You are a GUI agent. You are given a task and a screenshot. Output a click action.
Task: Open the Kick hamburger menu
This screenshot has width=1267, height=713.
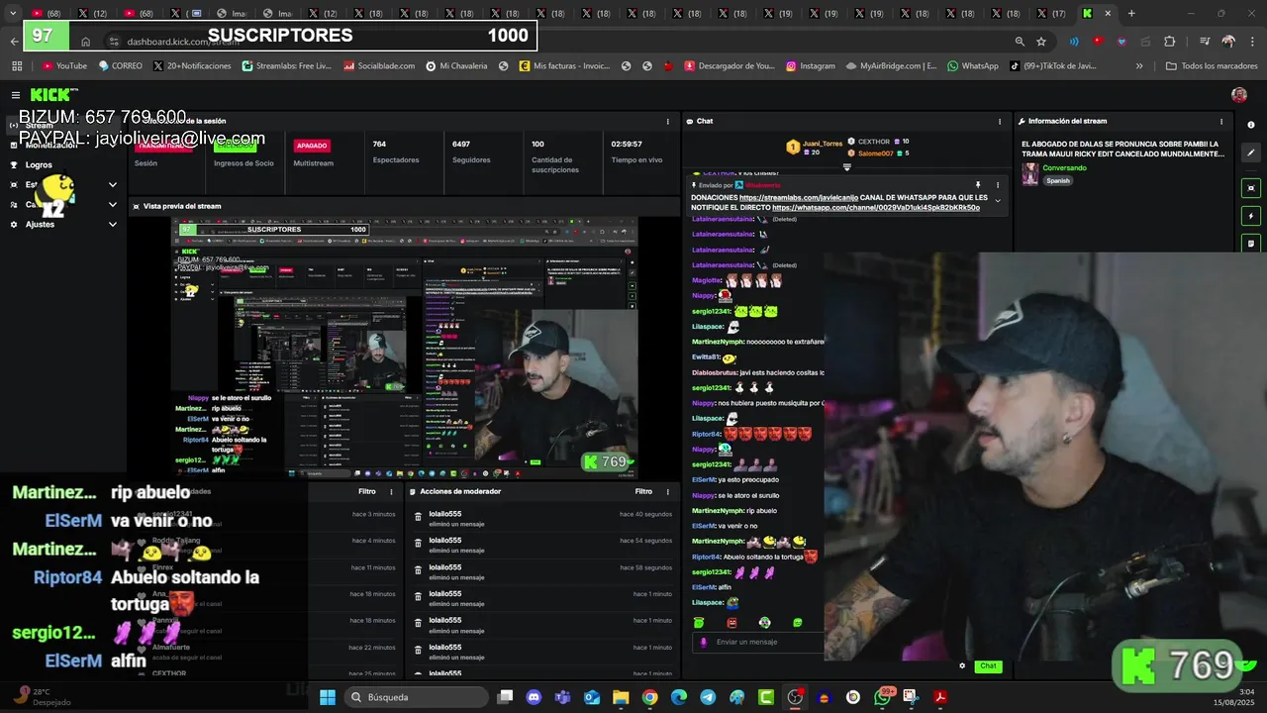pyautogui.click(x=16, y=95)
